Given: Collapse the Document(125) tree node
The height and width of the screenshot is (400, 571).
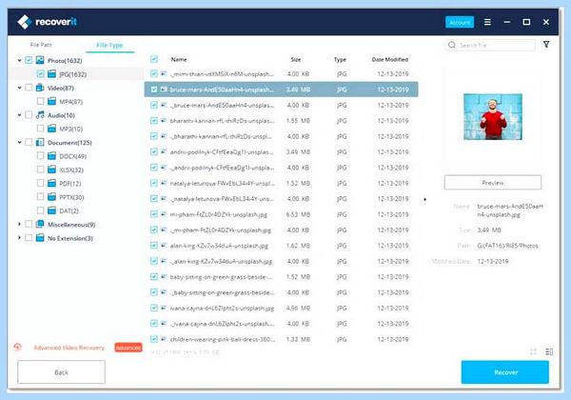Looking at the screenshot, I should coord(19,143).
